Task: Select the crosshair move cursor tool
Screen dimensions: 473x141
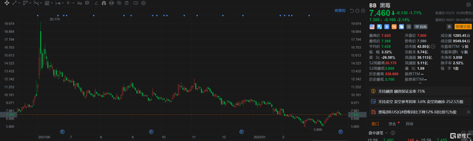Action: [x=6, y=3]
